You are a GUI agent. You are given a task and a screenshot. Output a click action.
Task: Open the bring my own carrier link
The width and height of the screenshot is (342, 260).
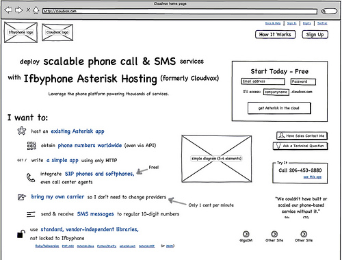pos(57,196)
